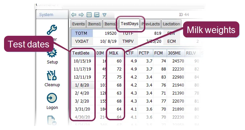Click 305ME value 21890
The height and width of the screenshot is (130, 245).
178,109
